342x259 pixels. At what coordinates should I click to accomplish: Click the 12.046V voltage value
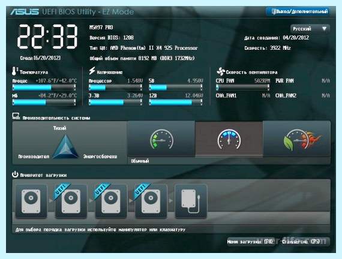click(194, 95)
